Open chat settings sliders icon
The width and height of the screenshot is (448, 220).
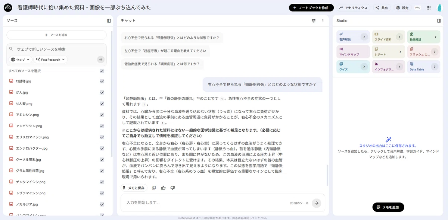click(x=314, y=21)
